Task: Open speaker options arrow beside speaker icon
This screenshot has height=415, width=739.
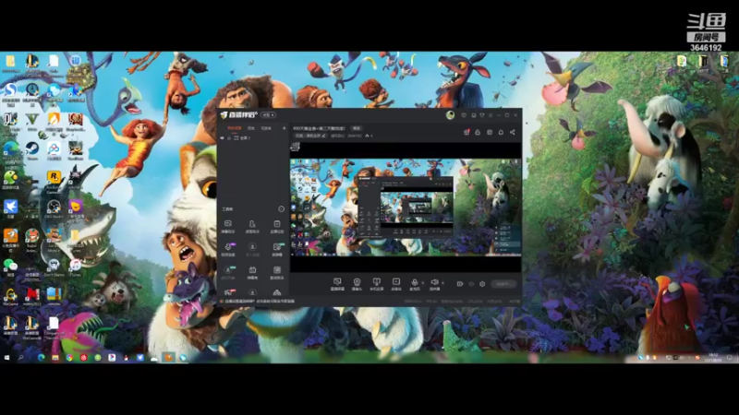Action: 442,283
